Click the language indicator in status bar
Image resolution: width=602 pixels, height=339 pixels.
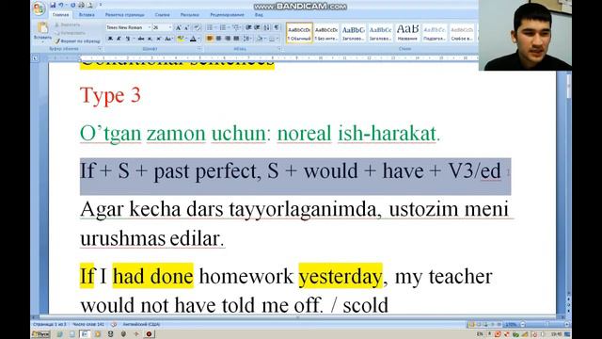pos(141,325)
